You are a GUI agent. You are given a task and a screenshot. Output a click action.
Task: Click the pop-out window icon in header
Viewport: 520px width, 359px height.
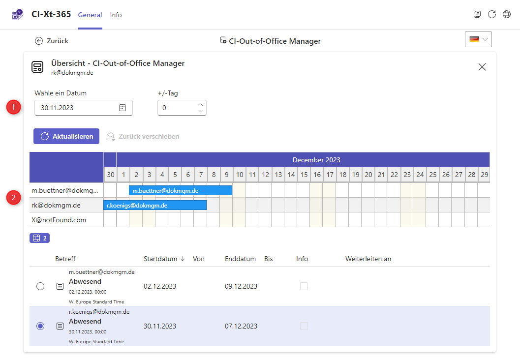[477, 14]
